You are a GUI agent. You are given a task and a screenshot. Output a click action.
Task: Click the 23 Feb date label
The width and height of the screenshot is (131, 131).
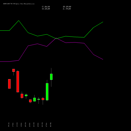(x=30, y=125)
